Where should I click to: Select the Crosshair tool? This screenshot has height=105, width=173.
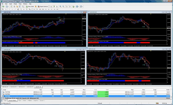(6, 9)
